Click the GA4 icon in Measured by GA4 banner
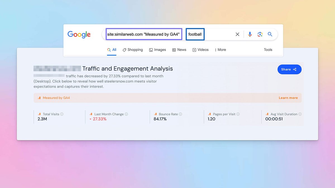This screenshot has height=188, width=335. (x=39, y=98)
